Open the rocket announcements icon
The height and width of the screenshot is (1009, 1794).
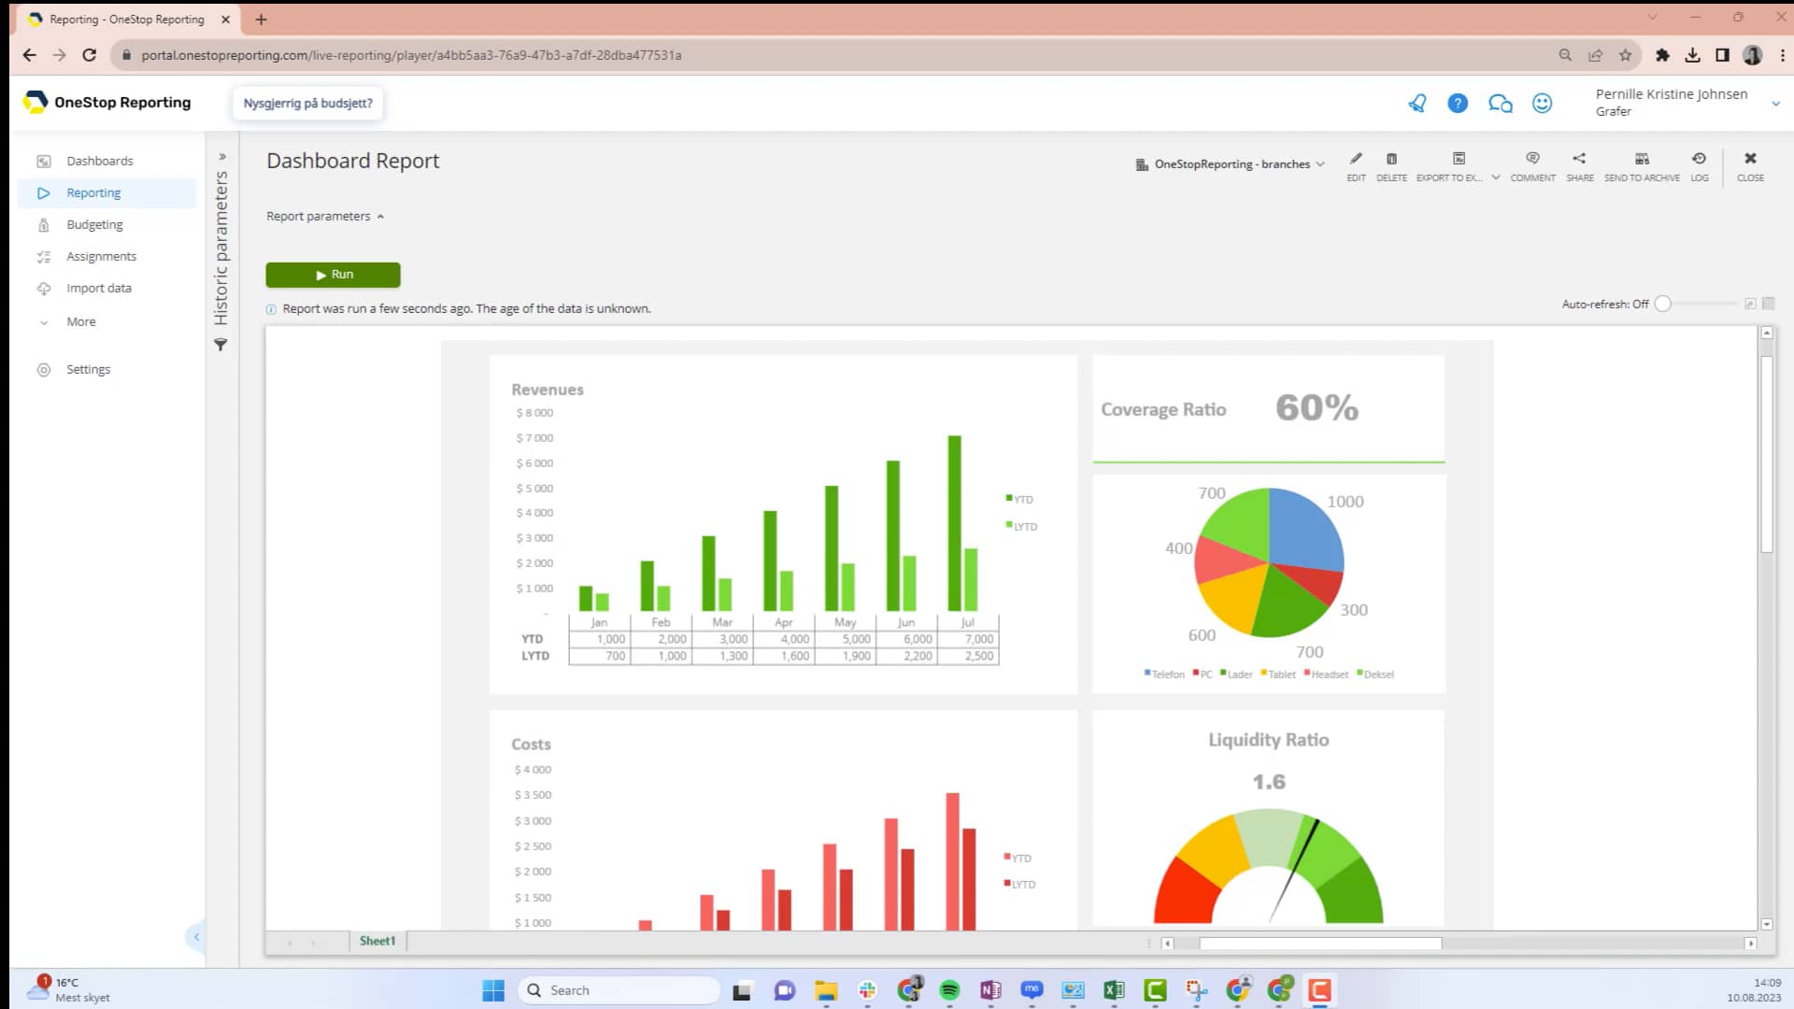pos(1417,104)
